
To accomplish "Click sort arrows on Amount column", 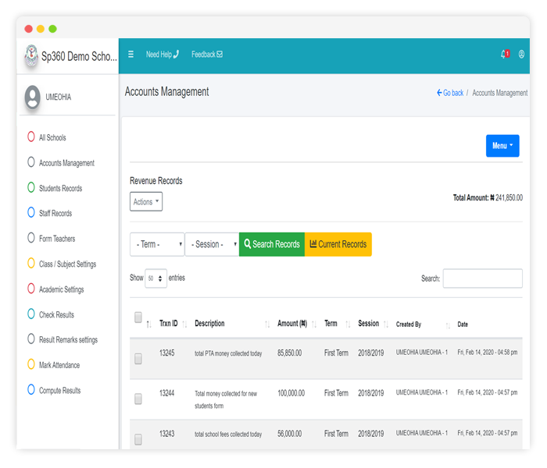I will point(314,324).
